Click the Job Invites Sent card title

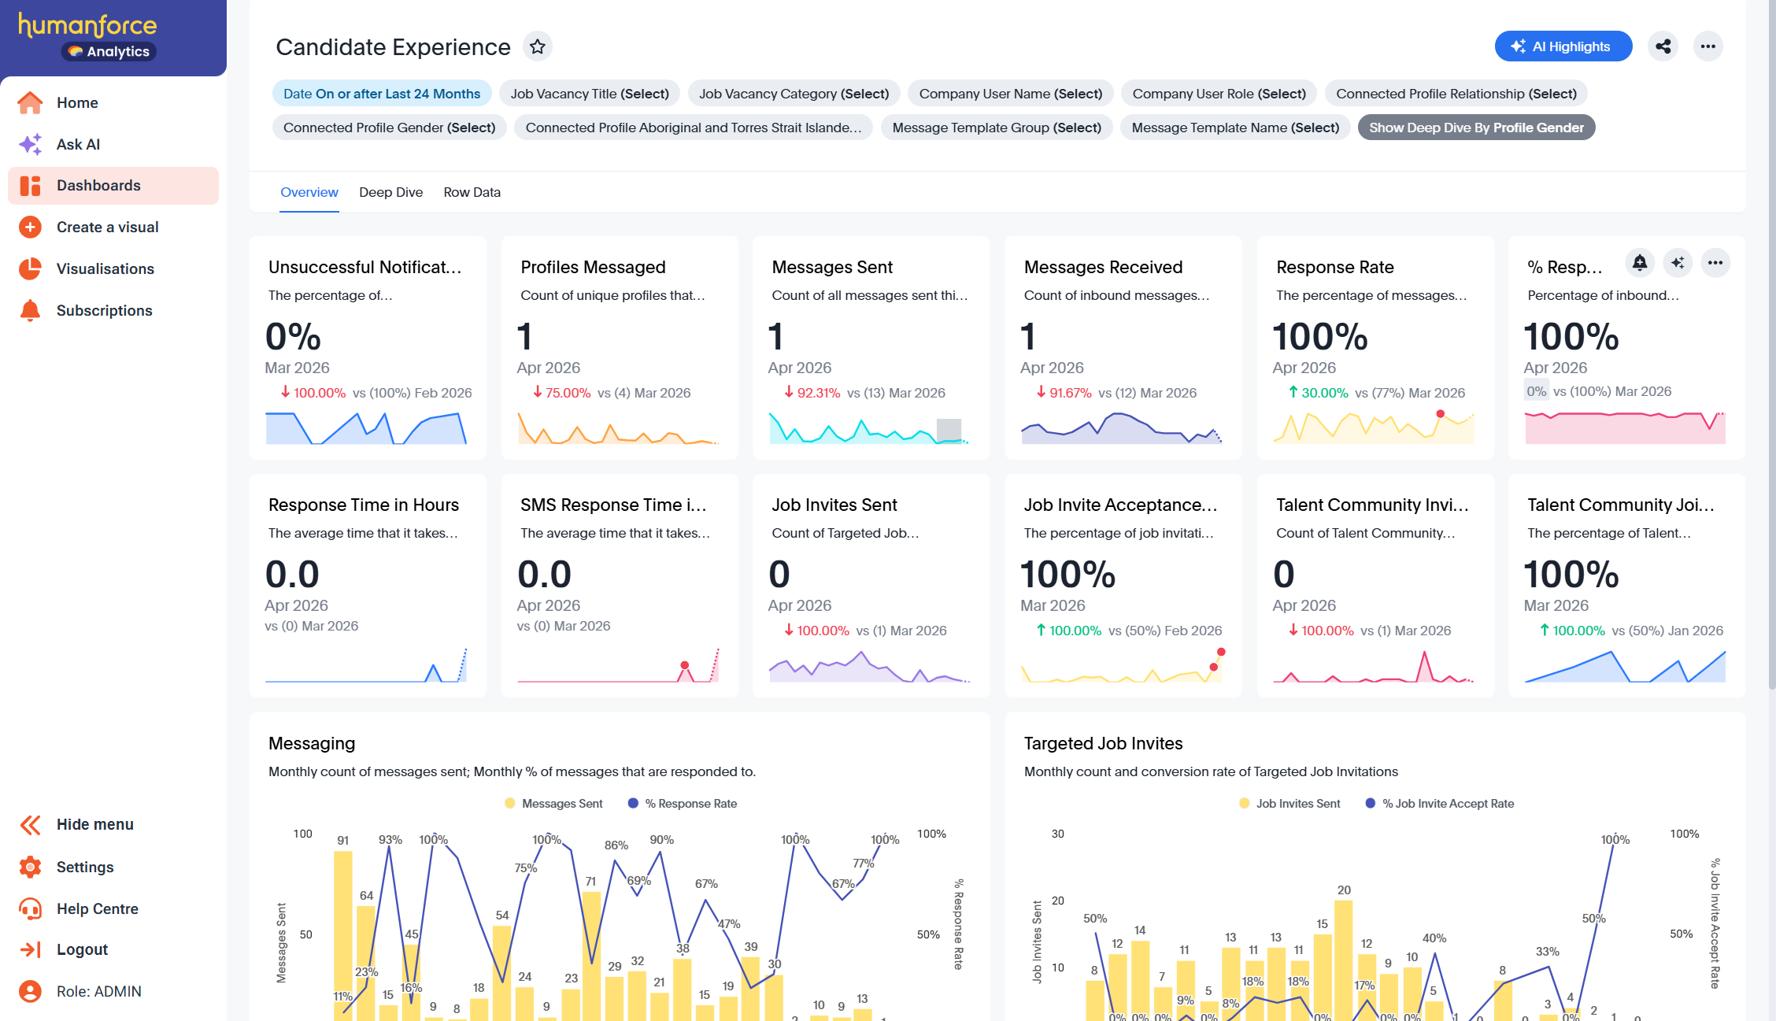pos(834,505)
